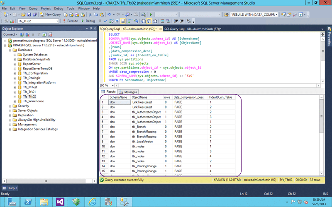Open Internet Explorer from taskbar
The image size is (332, 207).
[x=92, y=202]
